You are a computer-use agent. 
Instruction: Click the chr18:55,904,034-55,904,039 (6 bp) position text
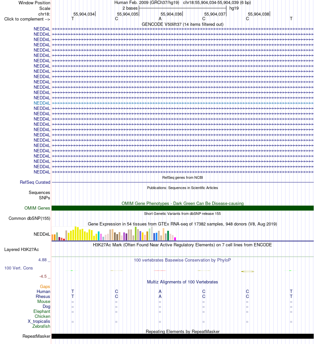tap(217, 3)
